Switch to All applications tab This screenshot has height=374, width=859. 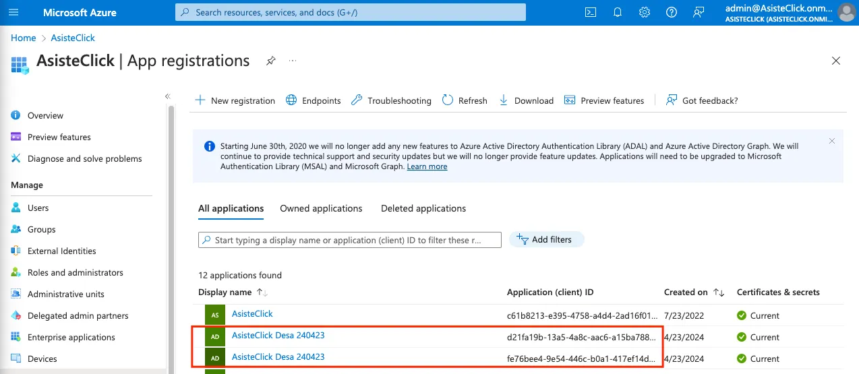click(231, 208)
